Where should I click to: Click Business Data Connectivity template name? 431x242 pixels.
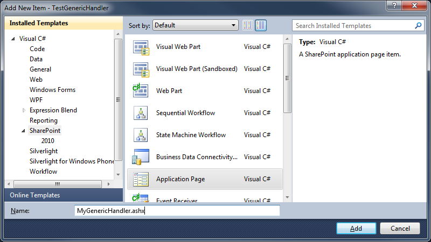click(x=197, y=157)
